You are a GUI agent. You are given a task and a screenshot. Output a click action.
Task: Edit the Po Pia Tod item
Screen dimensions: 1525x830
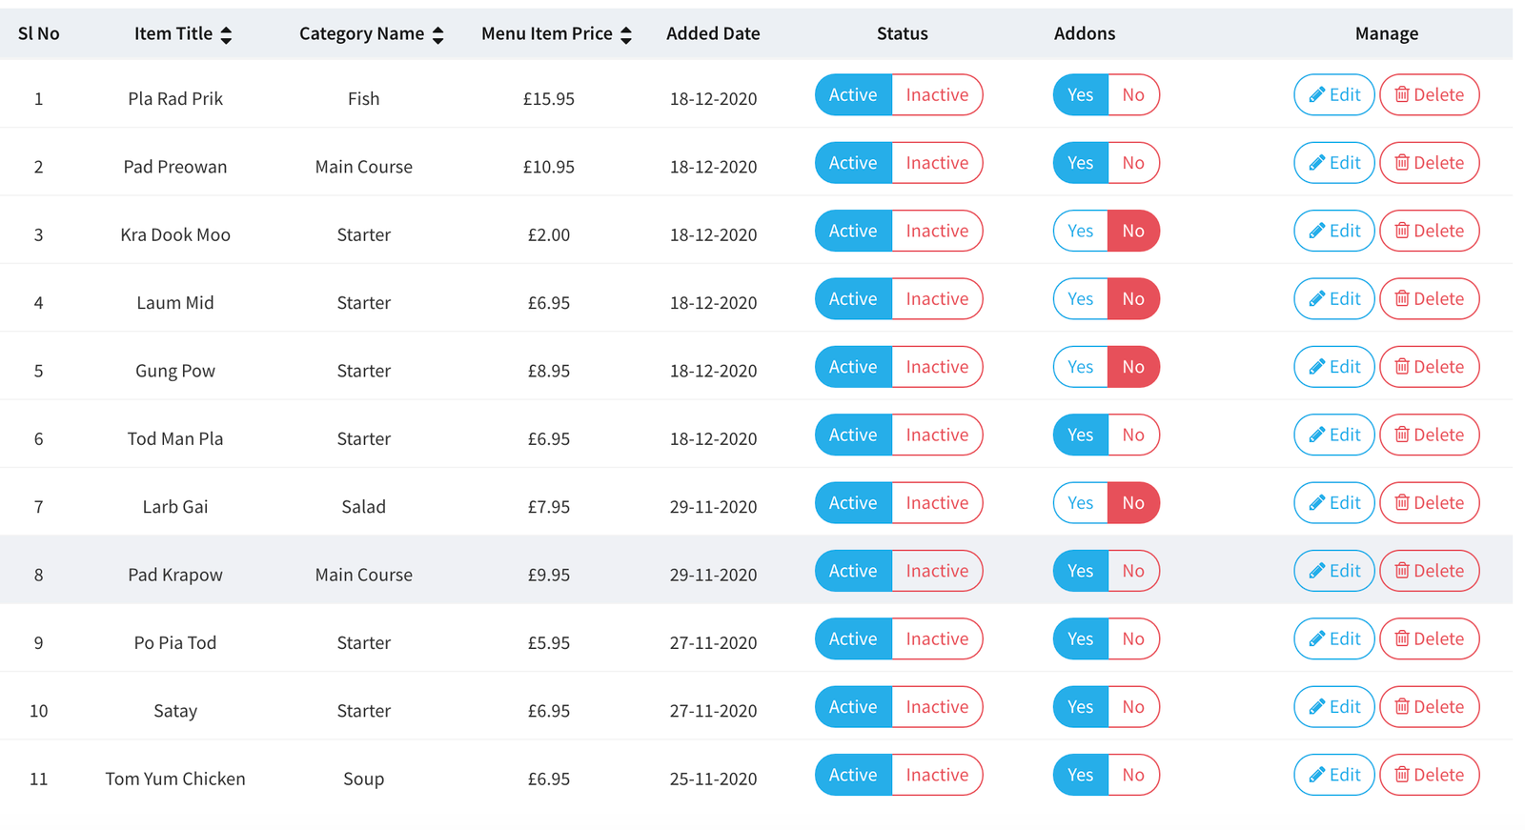[x=1333, y=638]
